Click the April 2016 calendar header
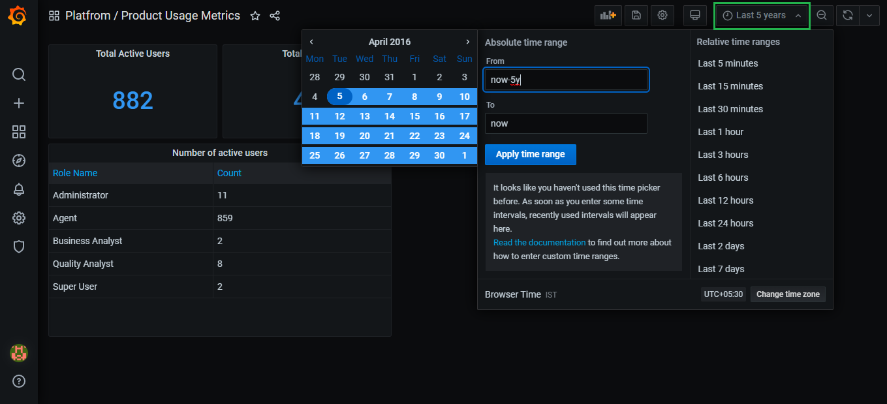The width and height of the screenshot is (887, 404). pyautogui.click(x=390, y=42)
